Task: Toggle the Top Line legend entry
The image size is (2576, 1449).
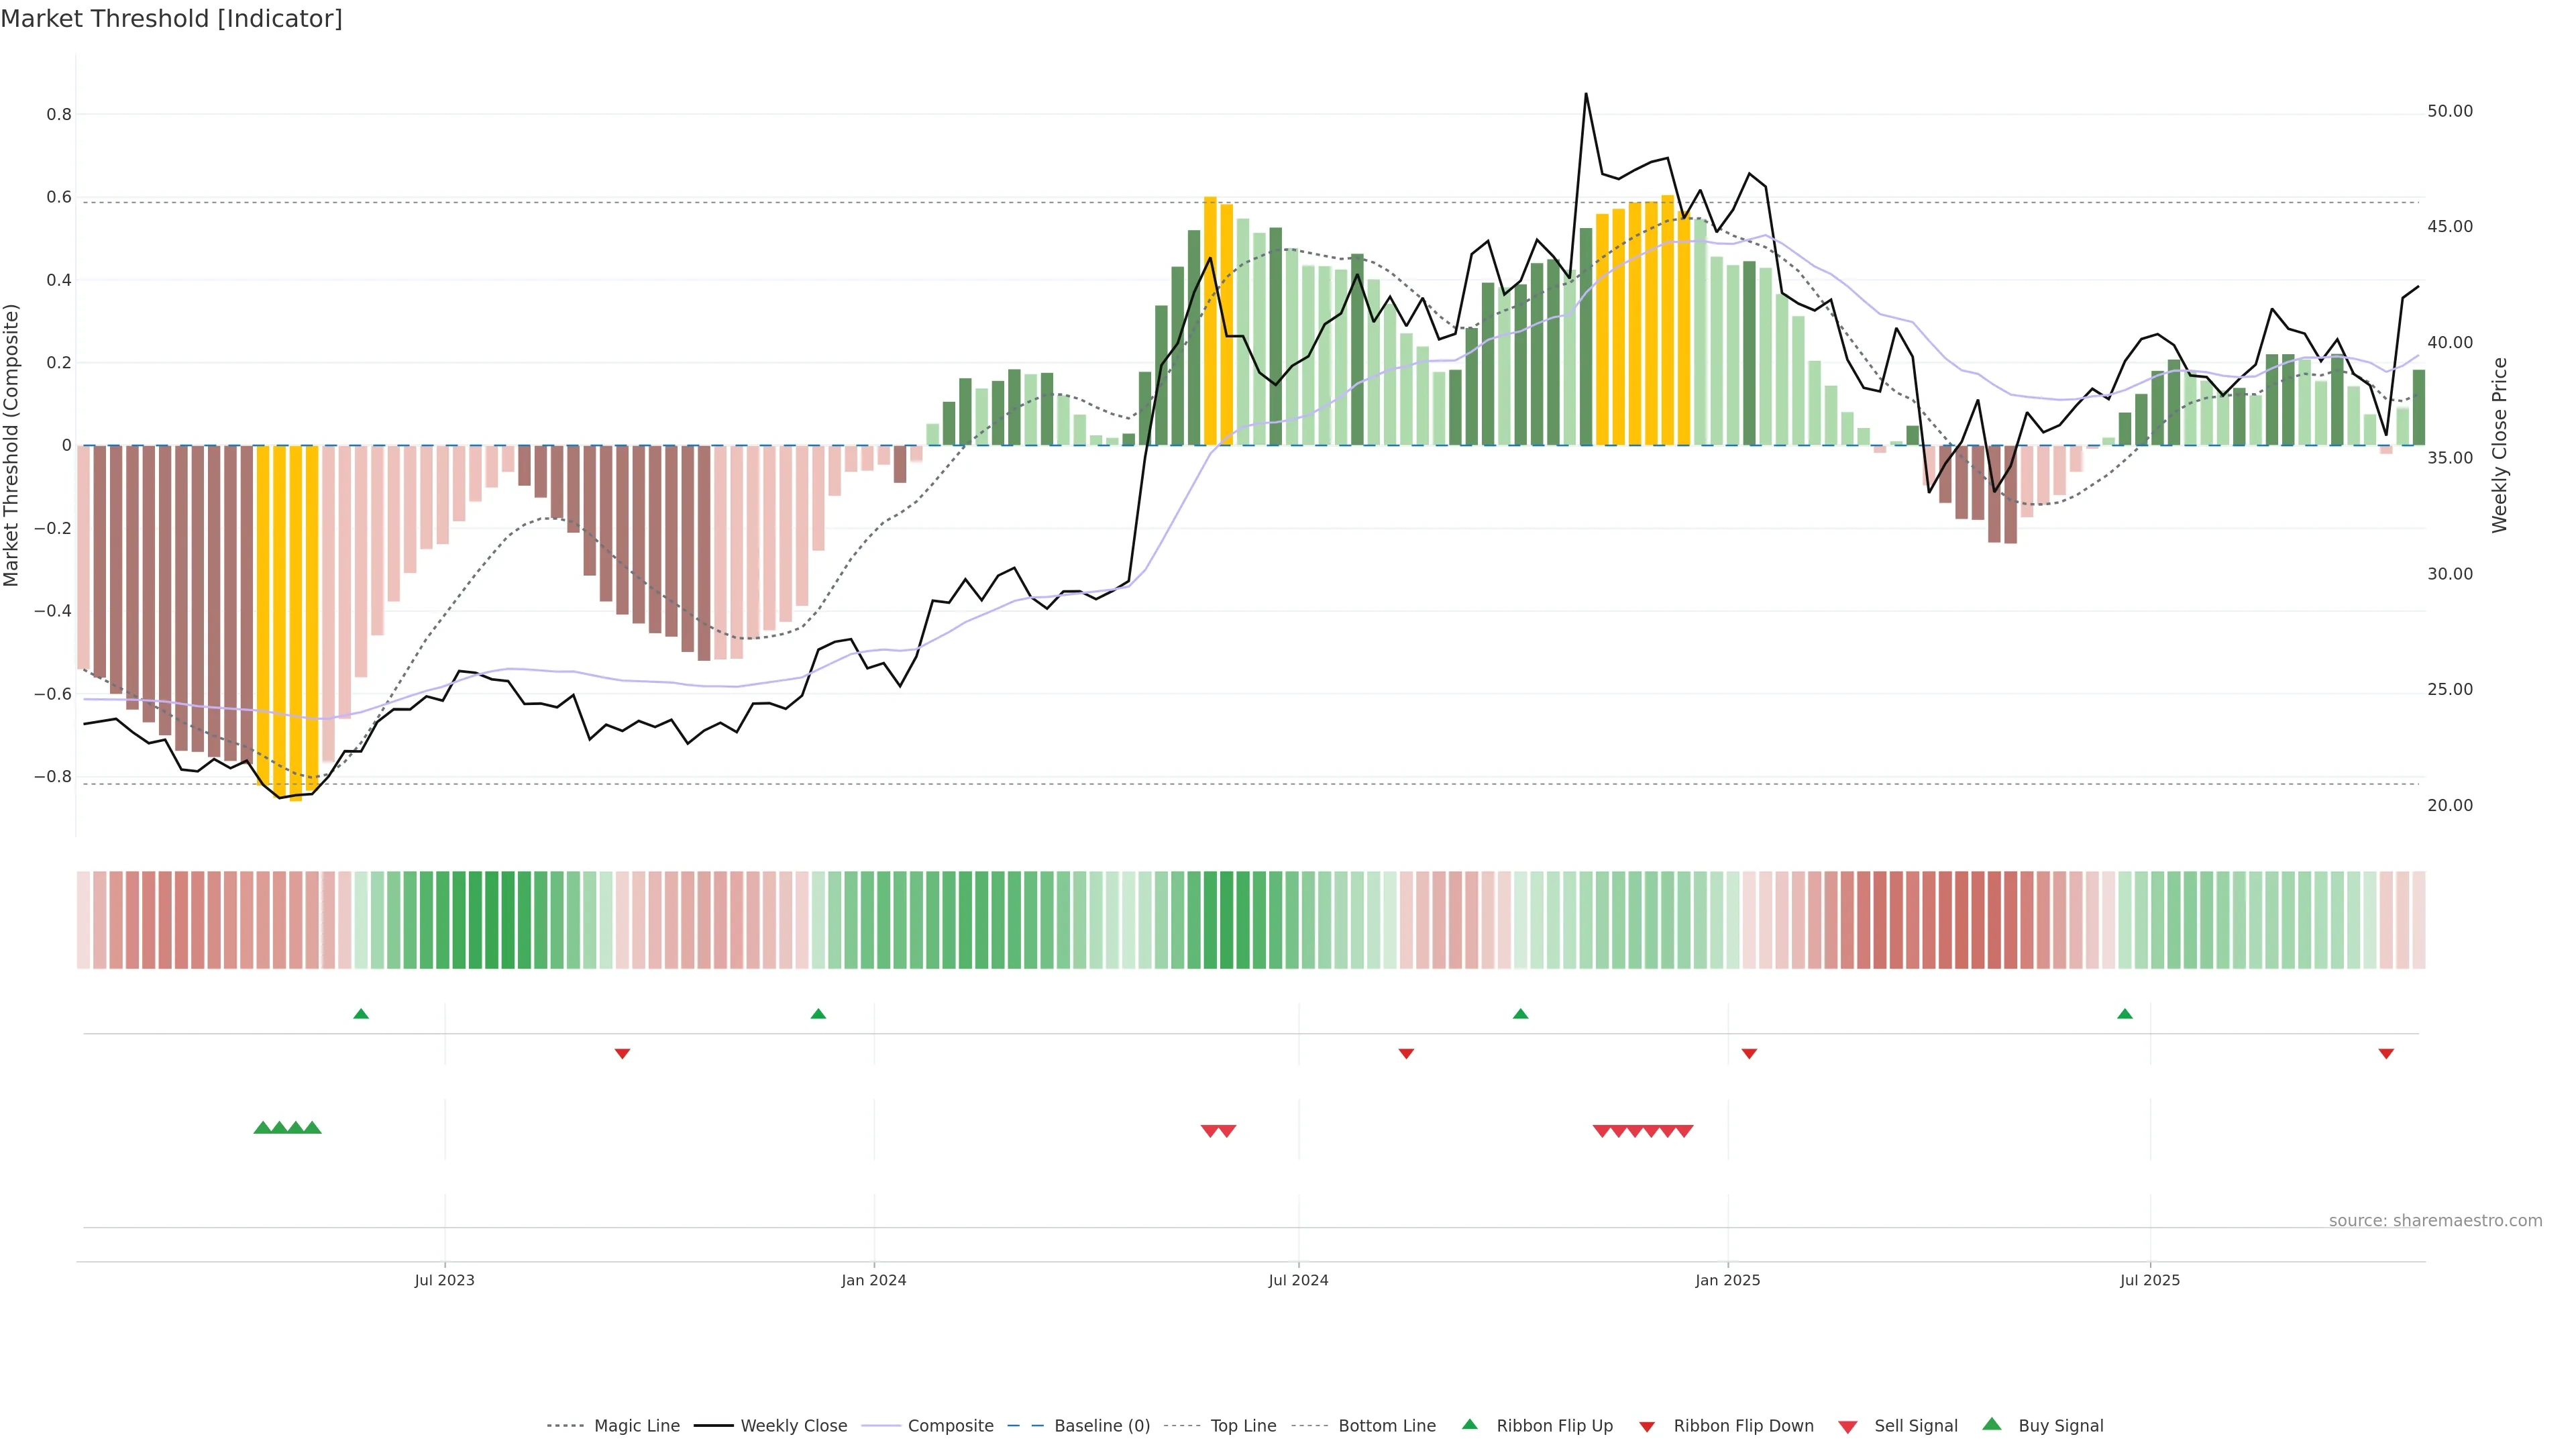Action: (x=1243, y=1426)
